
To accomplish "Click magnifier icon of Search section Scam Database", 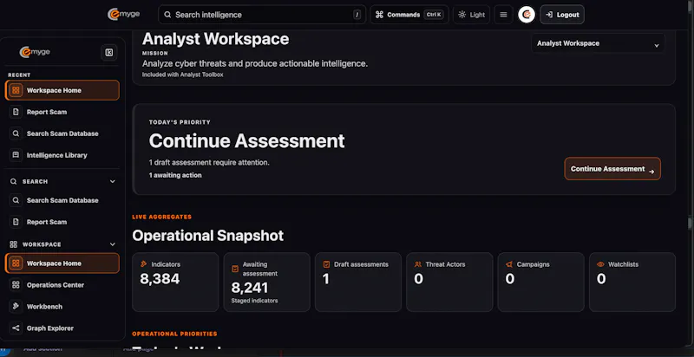I will pos(16,200).
